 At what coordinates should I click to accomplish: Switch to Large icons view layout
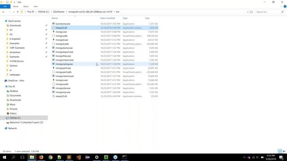[x=284, y=151]
